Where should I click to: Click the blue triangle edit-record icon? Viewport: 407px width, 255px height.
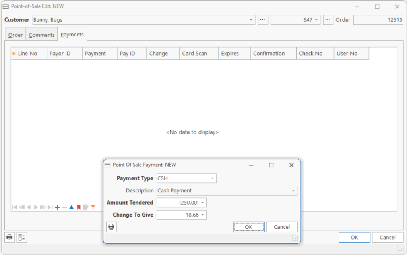click(x=72, y=207)
